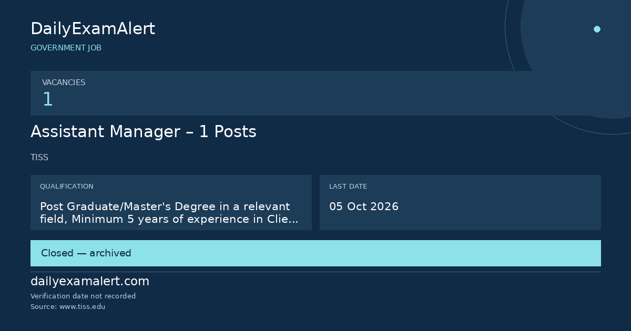Click the Source: www.tiss.edu line
This screenshot has width=631, height=331.
pos(68,307)
